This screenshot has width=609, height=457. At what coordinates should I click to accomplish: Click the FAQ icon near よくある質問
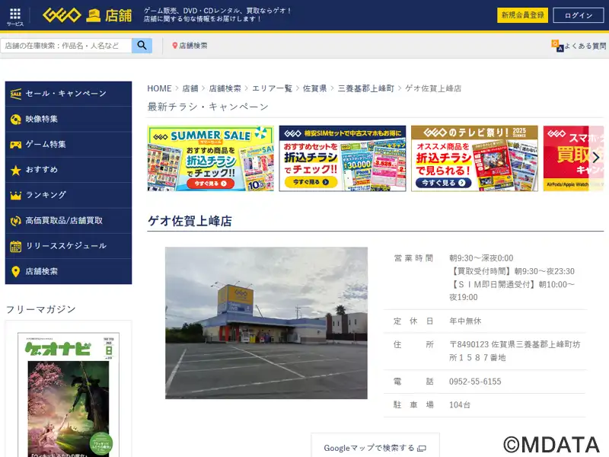pyautogui.click(x=557, y=46)
